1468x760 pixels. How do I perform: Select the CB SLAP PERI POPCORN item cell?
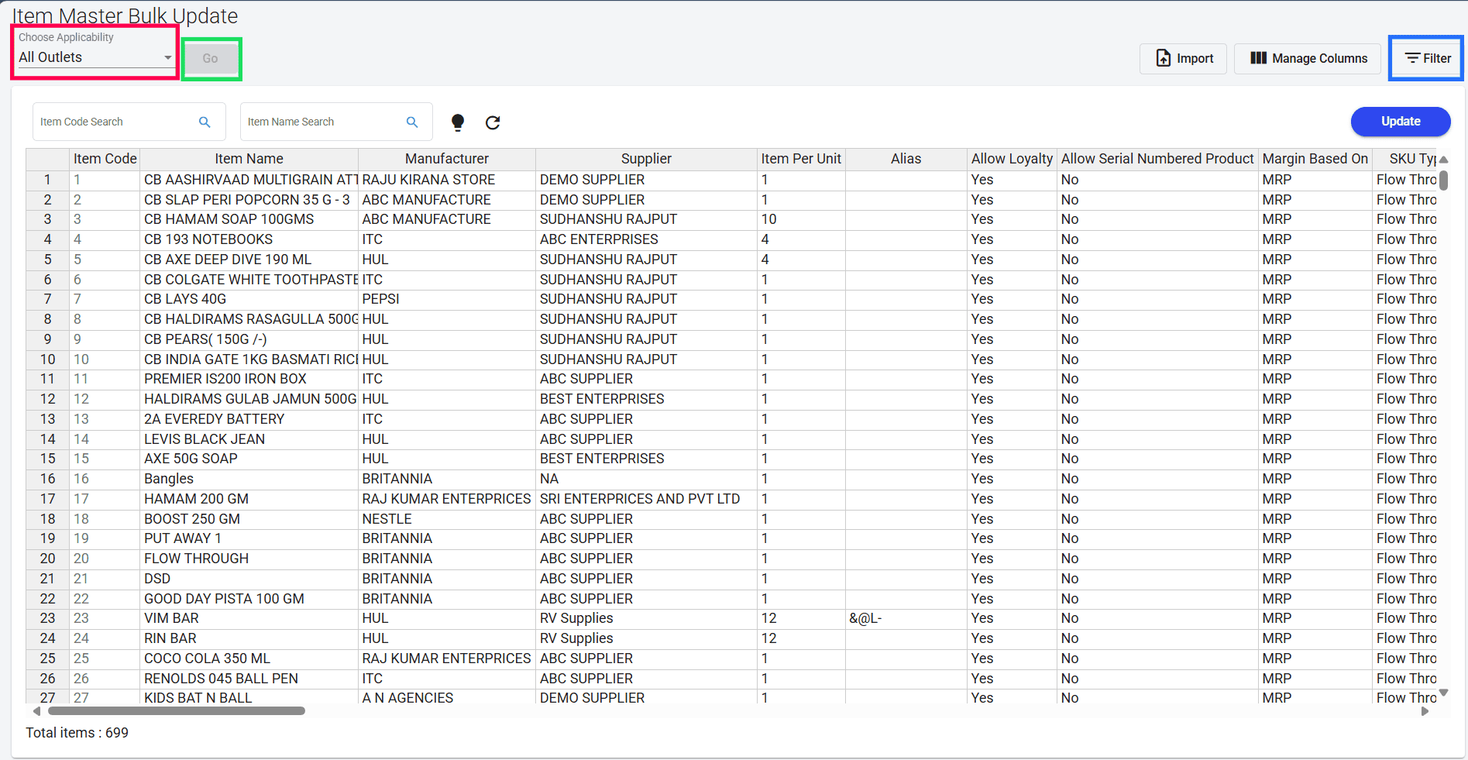point(249,200)
